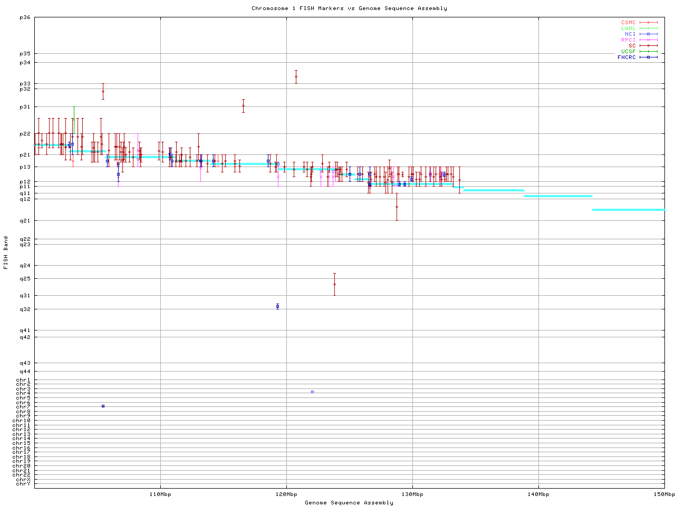Select the black outlier marker at p31 band

[x=243, y=105]
